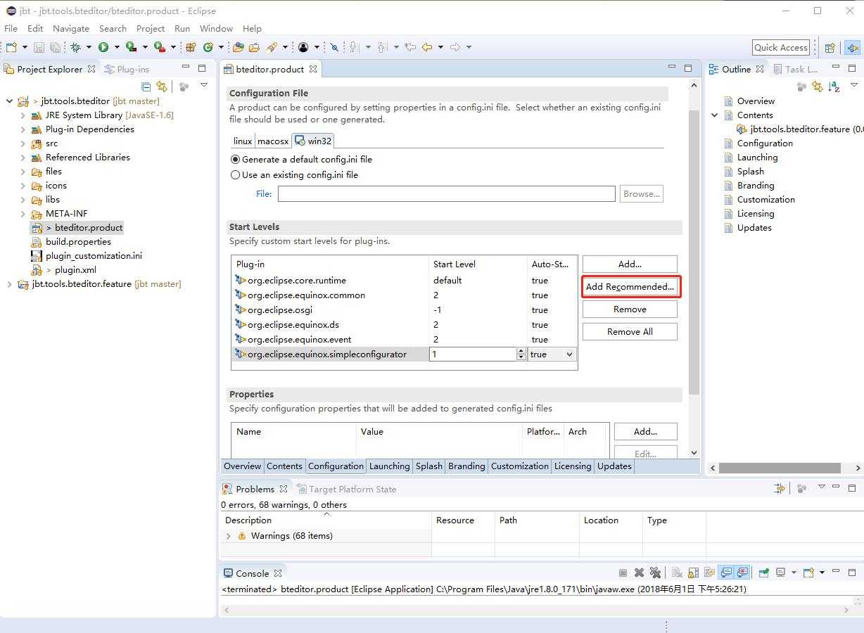
Task: Switch to the Launching editor tab
Action: [389, 466]
